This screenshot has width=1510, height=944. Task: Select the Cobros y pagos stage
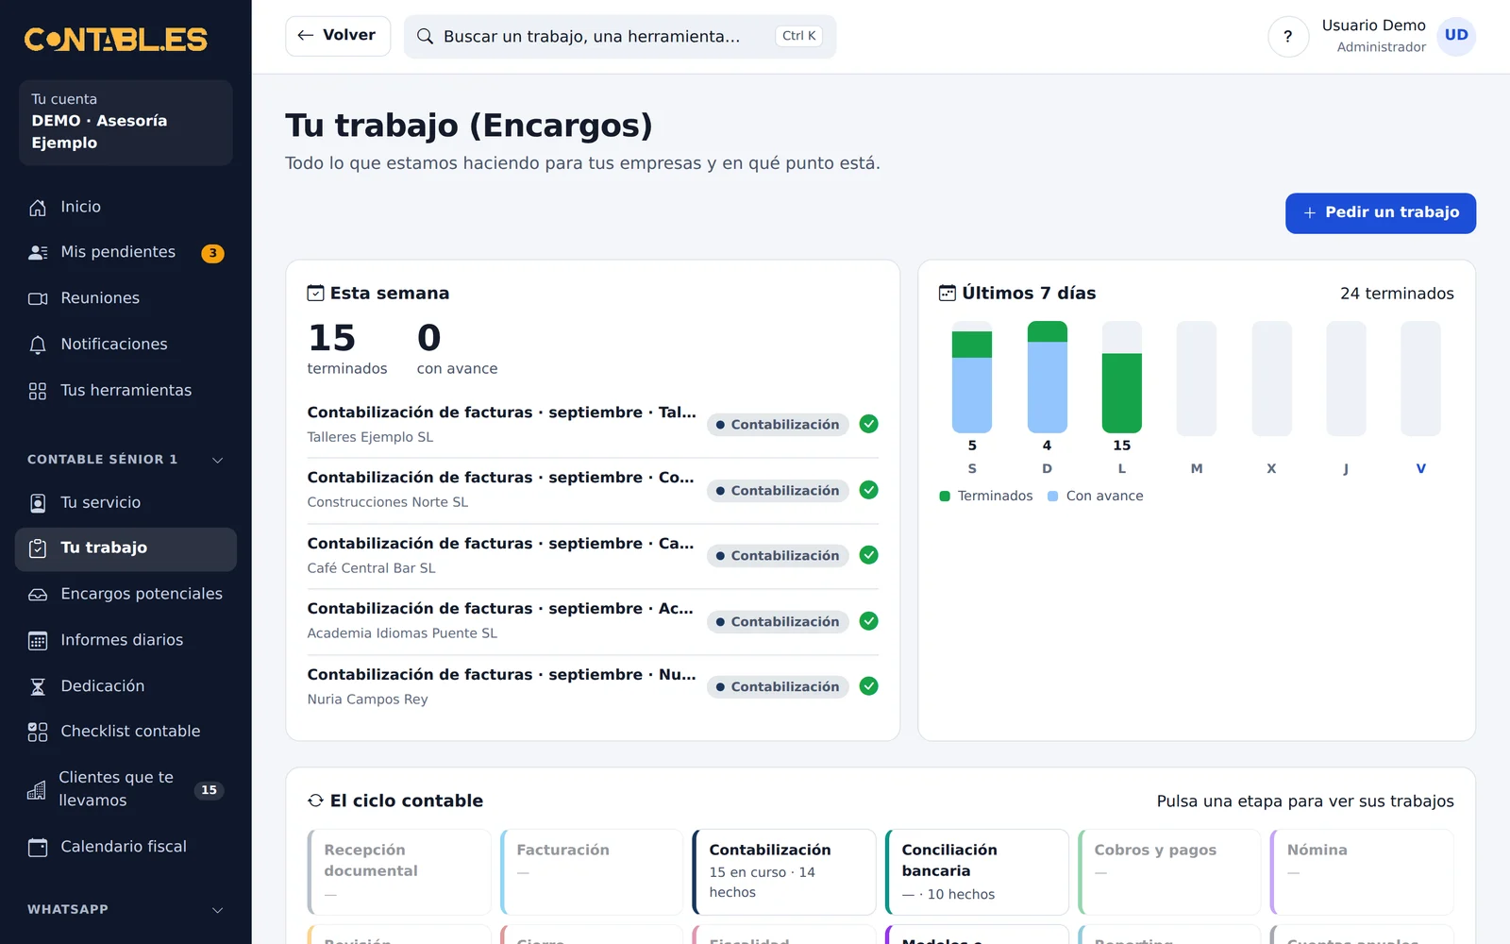coord(1169,872)
